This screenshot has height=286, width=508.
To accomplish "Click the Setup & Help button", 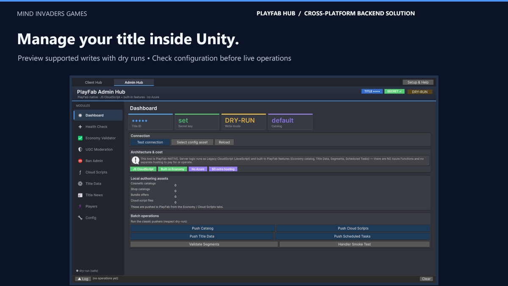I will pyautogui.click(x=418, y=82).
